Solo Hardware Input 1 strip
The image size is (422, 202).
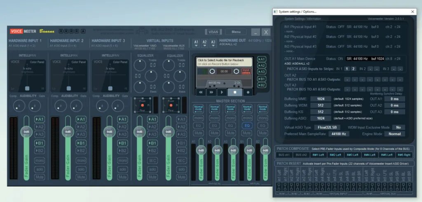pyautogui.click(x=40, y=169)
